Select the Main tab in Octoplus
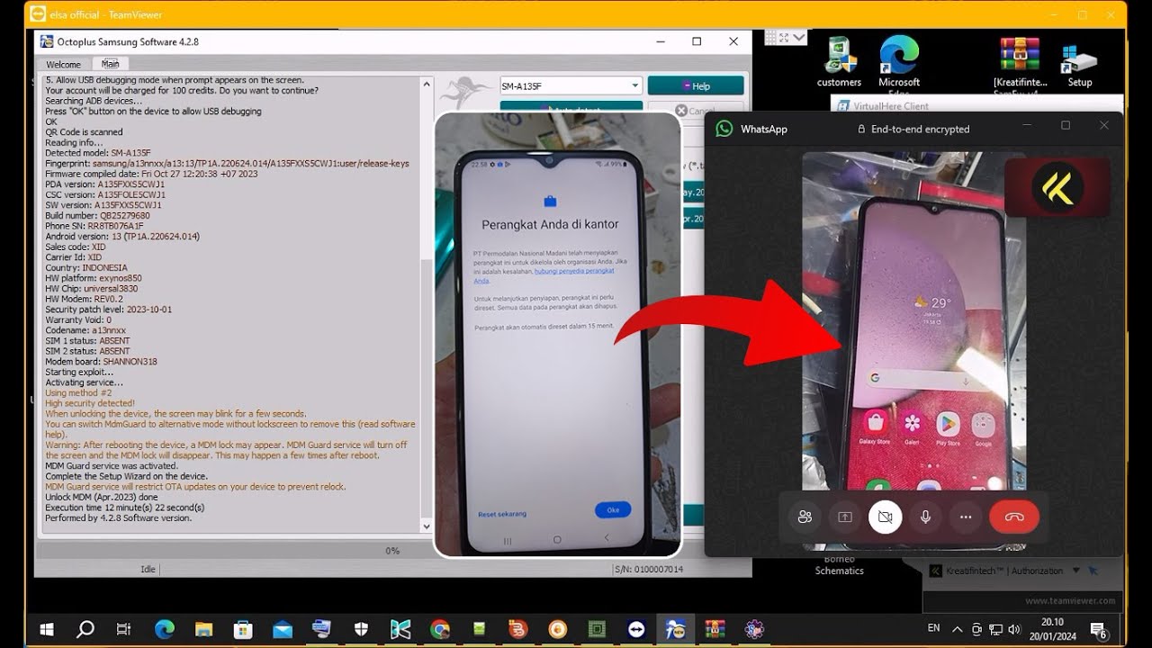This screenshot has width=1152, height=648. (x=111, y=64)
